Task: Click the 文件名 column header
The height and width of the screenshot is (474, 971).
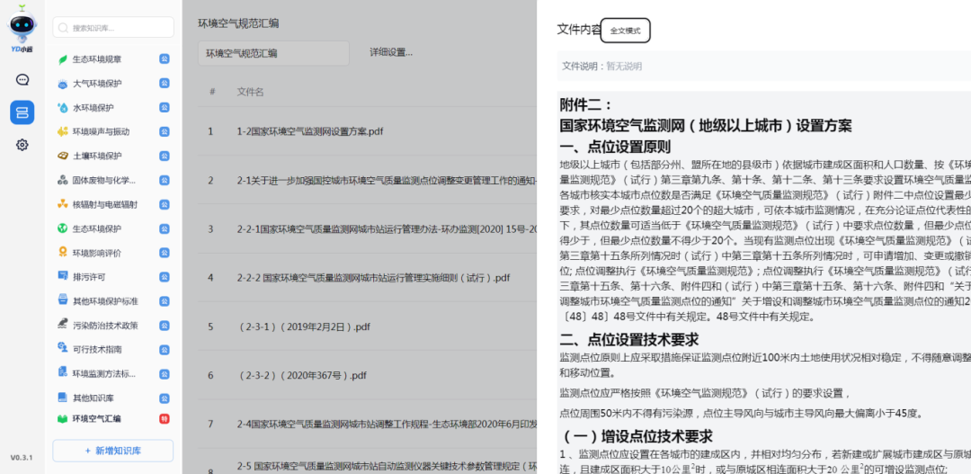Action: (x=250, y=92)
